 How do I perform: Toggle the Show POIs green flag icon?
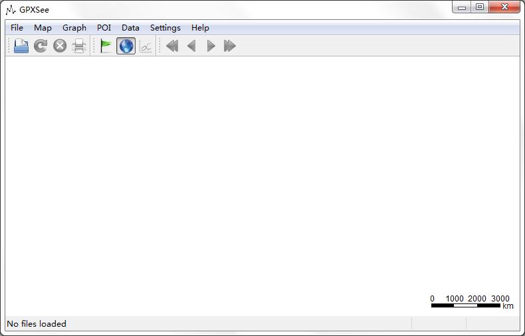pos(106,46)
